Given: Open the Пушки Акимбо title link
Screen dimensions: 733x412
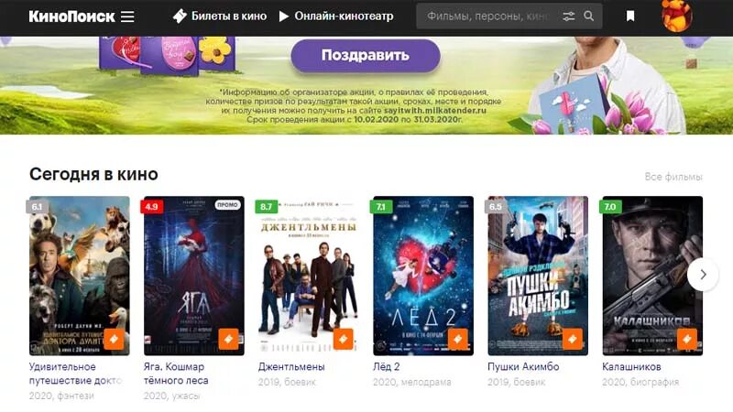Looking at the screenshot, I should (x=523, y=367).
